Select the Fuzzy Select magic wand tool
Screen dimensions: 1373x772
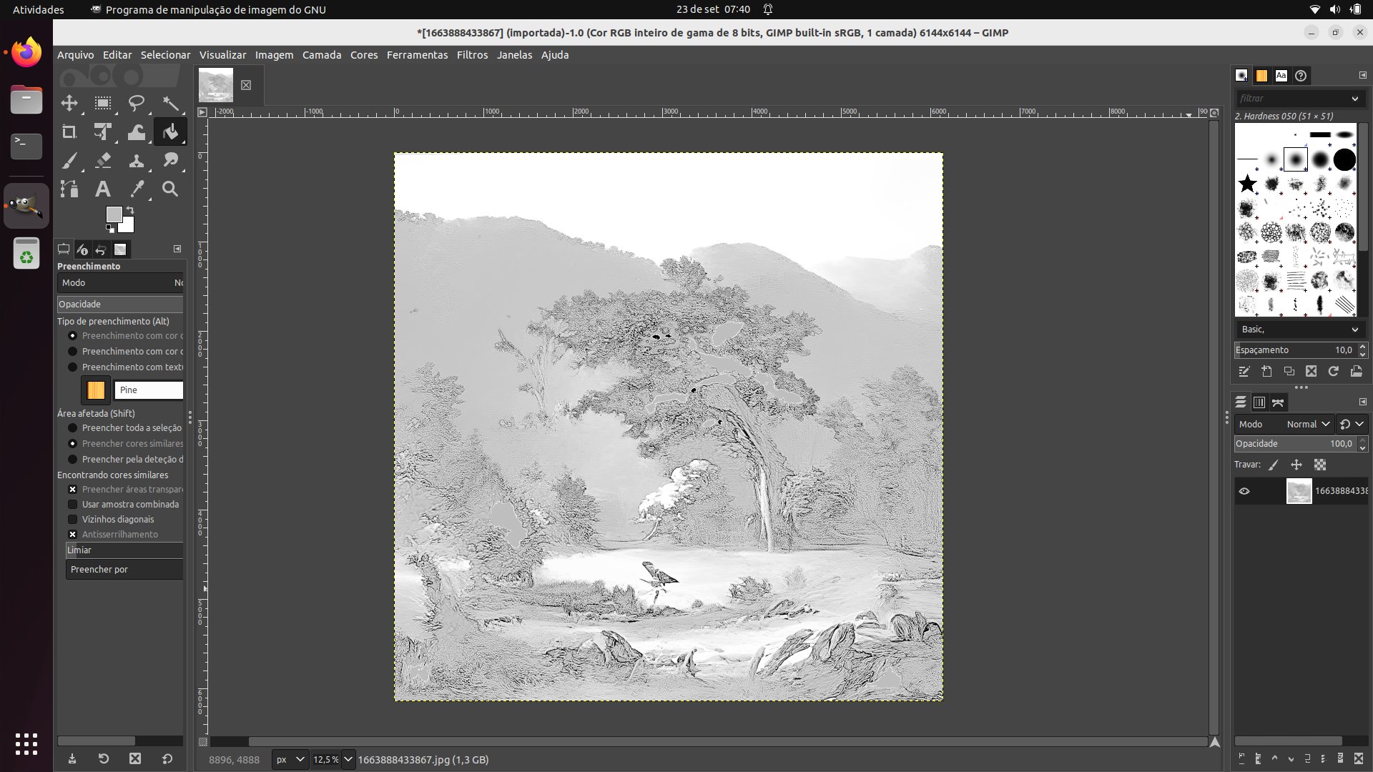170,103
